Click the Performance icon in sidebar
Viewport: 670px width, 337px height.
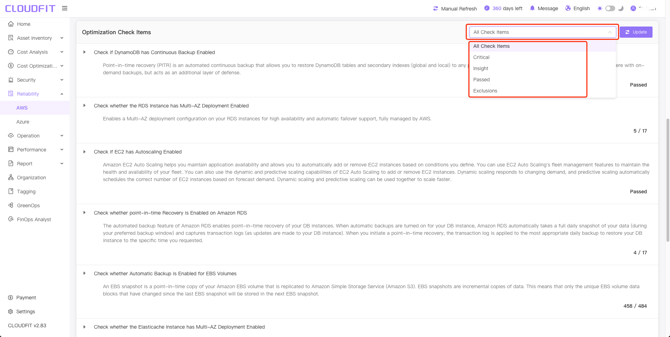click(11, 150)
